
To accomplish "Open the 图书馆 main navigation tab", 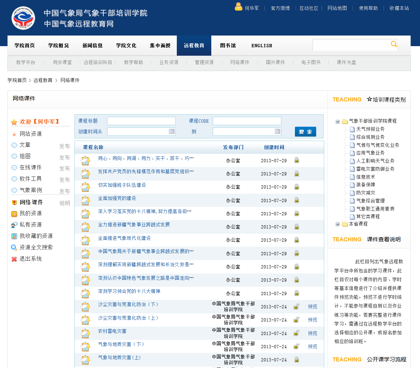I will click(x=228, y=46).
